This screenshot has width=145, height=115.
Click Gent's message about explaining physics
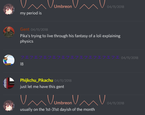(70, 39)
